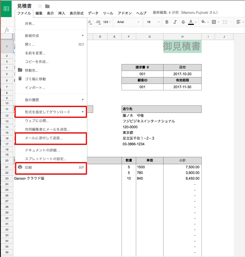The width and height of the screenshot is (245, 257).
Task: Click the Google Sheets home icon
Action: point(6,9)
